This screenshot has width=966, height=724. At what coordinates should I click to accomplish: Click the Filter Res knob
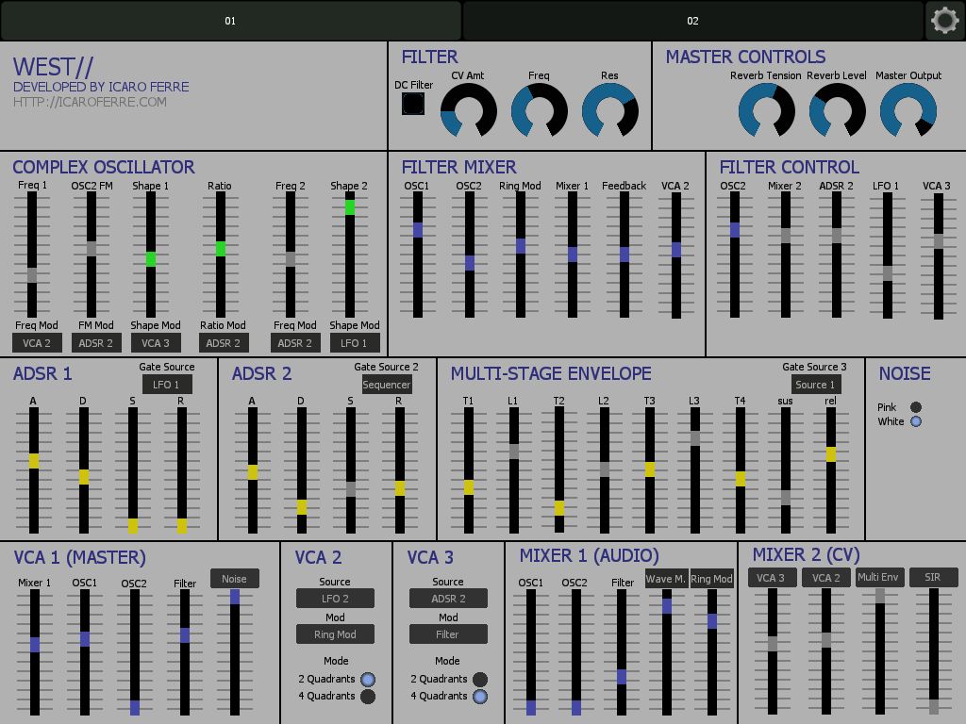click(610, 110)
